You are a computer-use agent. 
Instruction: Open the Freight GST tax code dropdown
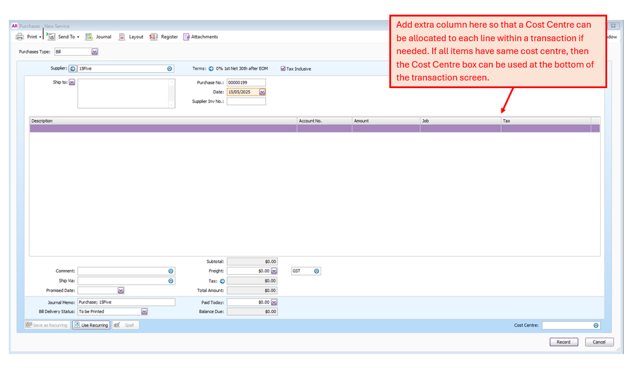317,271
